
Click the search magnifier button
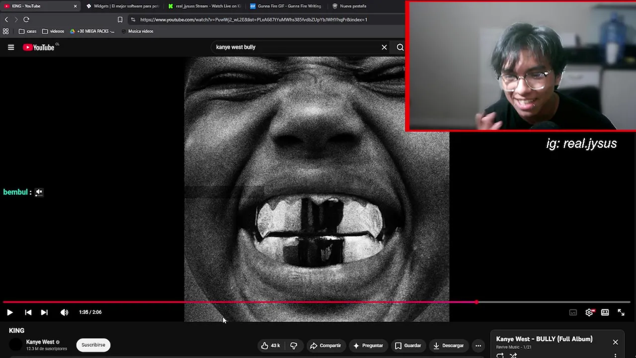click(400, 47)
